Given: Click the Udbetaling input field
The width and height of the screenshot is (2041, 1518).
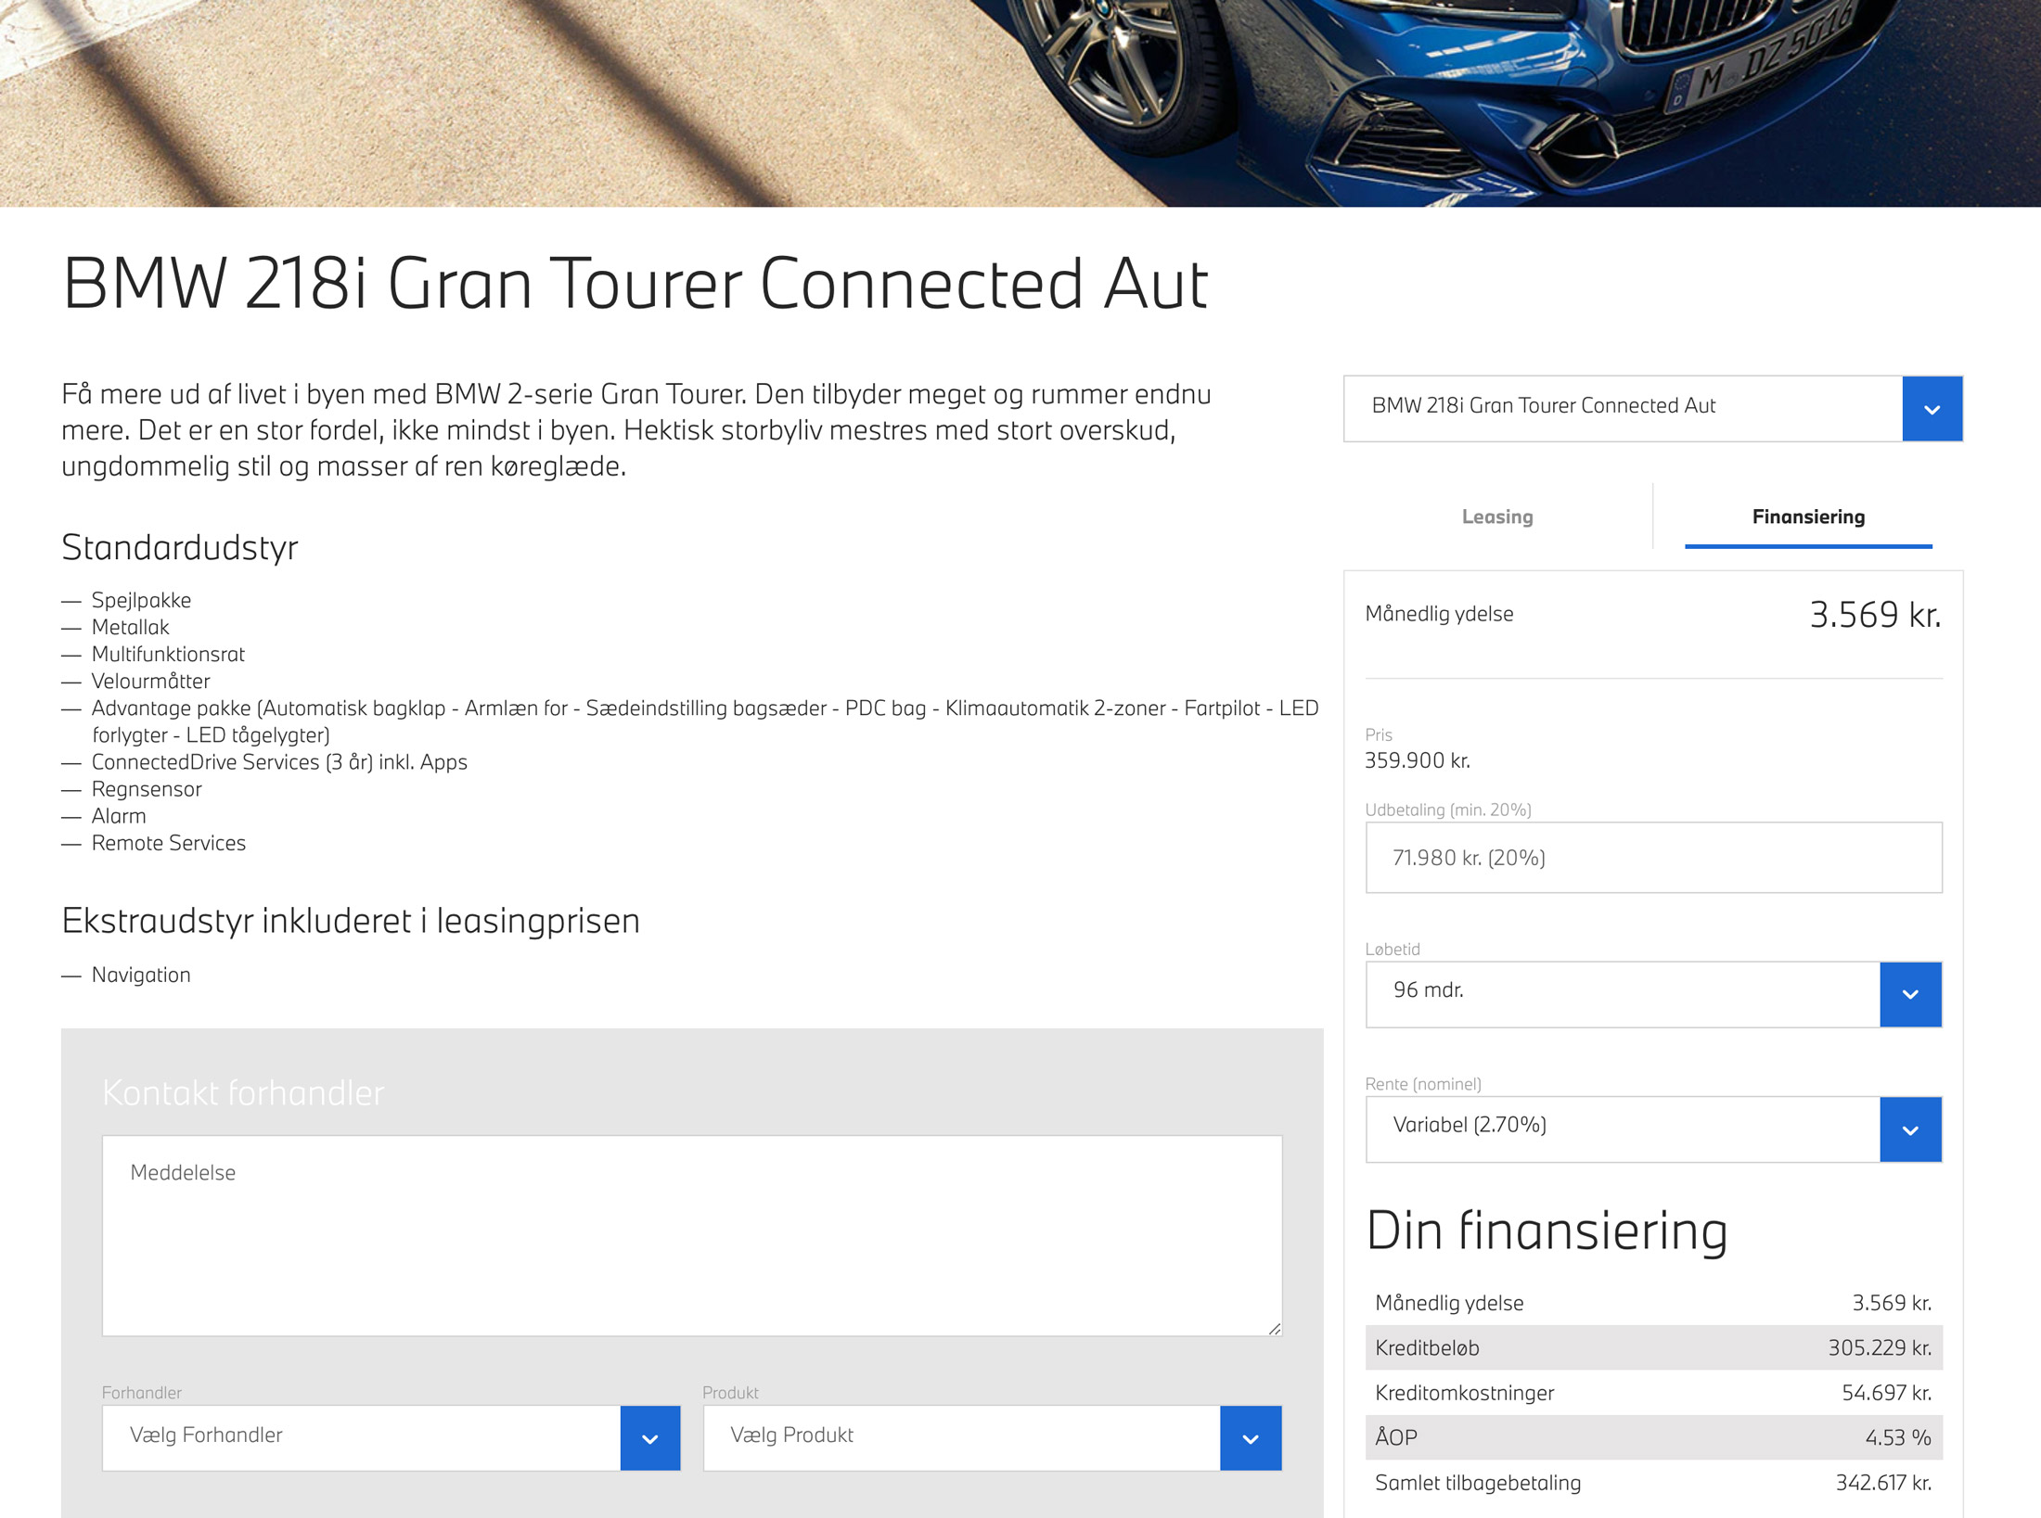Looking at the screenshot, I should 1653,858.
